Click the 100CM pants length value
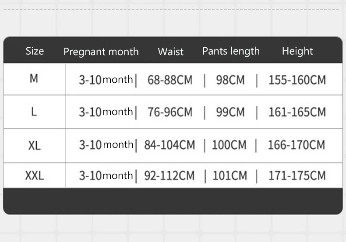The image size is (346, 242). click(x=229, y=145)
